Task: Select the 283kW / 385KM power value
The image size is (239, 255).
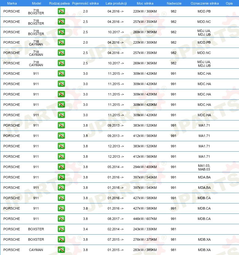Action: [x=145, y=250]
